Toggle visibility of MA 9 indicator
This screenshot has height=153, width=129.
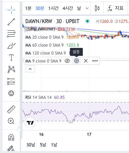click(x=67, y=61)
